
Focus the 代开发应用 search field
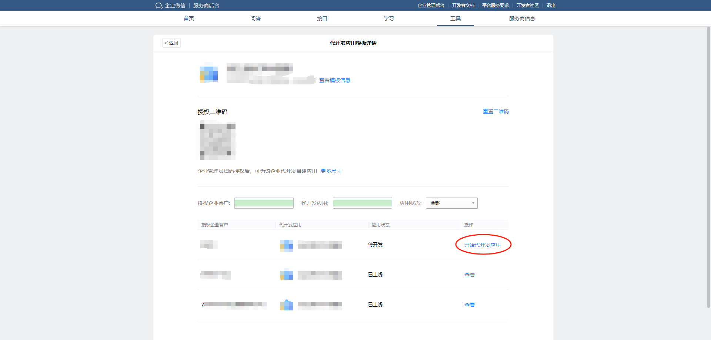coord(362,203)
